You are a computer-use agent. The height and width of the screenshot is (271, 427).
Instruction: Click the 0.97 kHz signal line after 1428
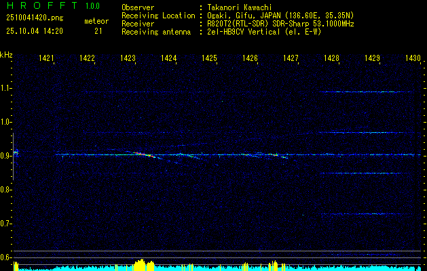363,133
